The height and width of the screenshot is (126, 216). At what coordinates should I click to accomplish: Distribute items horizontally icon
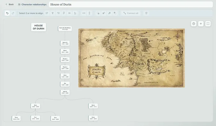click(x=84, y=13)
